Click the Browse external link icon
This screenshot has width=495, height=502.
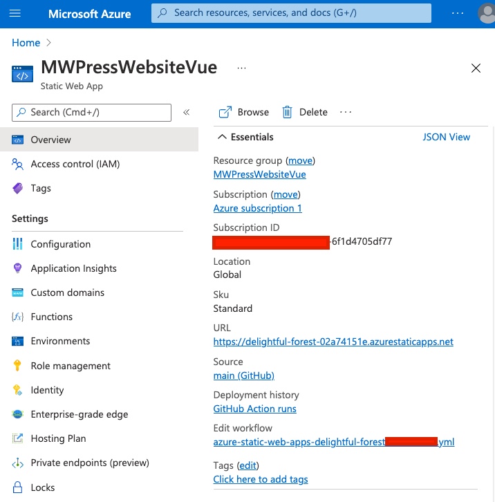click(x=225, y=112)
